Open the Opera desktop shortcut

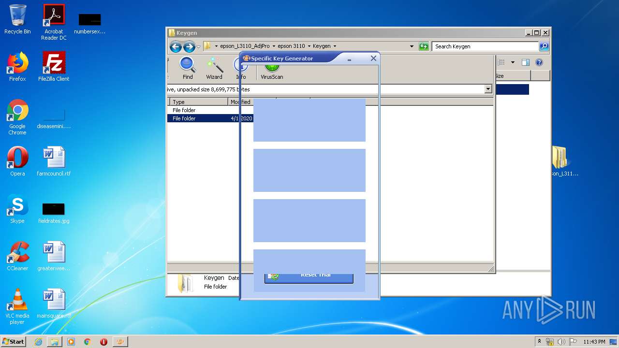pyautogui.click(x=17, y=161)
